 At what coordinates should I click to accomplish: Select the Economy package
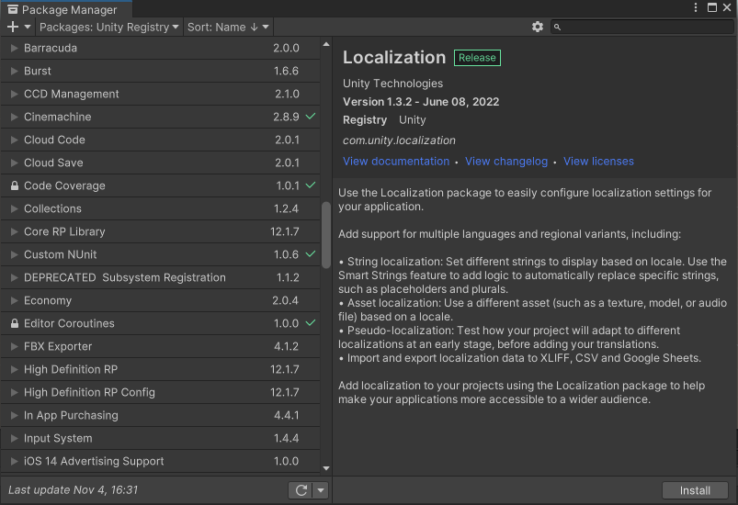(160, 300)
